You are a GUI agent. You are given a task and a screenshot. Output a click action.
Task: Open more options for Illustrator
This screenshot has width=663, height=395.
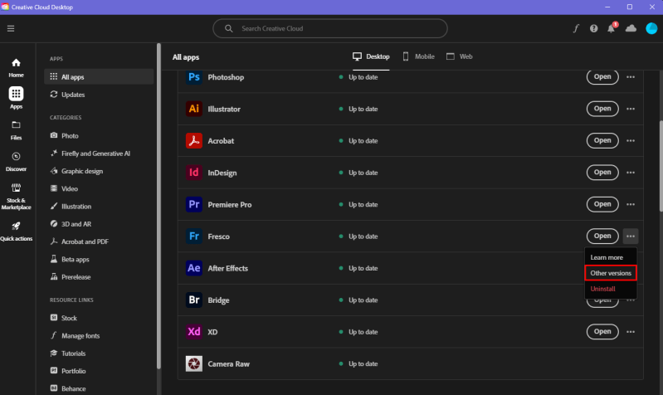[631, 109]
